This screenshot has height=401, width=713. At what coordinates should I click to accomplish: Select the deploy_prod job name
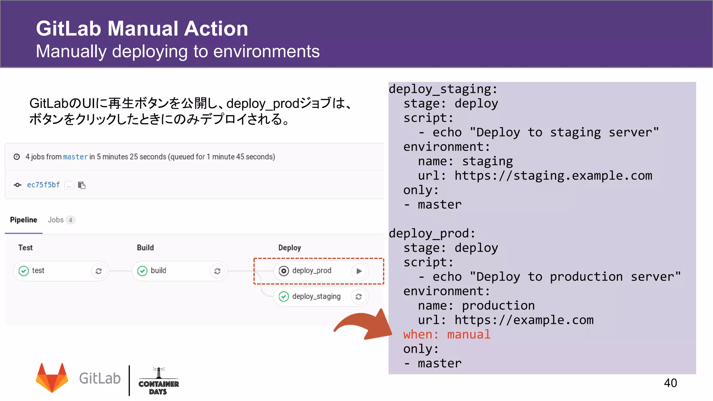pos(312,270)
